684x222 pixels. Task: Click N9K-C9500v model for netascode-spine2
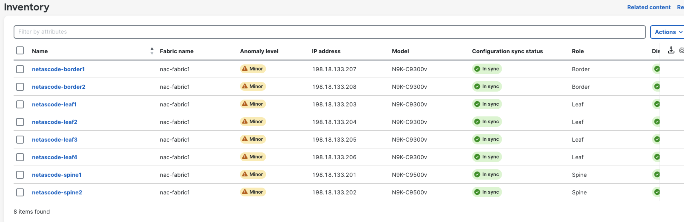click(410, 192)
